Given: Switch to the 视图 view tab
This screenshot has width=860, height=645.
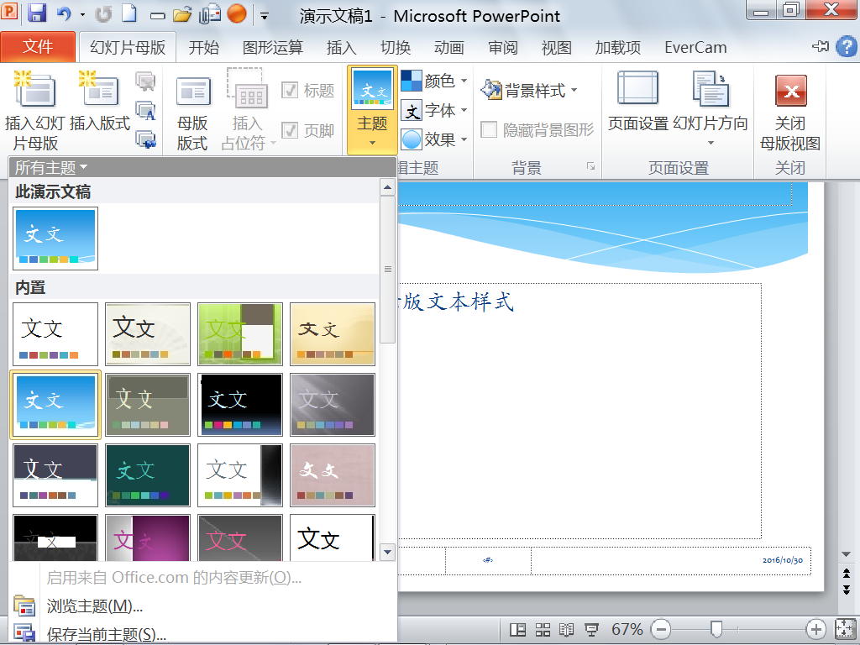Looking at the screenshot, I should pos(557,48).
